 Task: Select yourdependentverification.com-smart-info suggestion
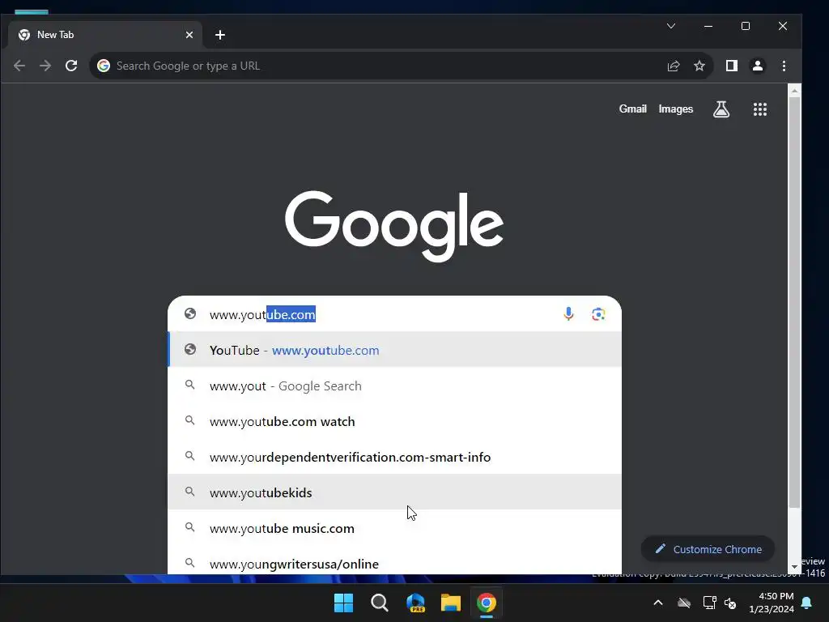click(x=394, y=457)
